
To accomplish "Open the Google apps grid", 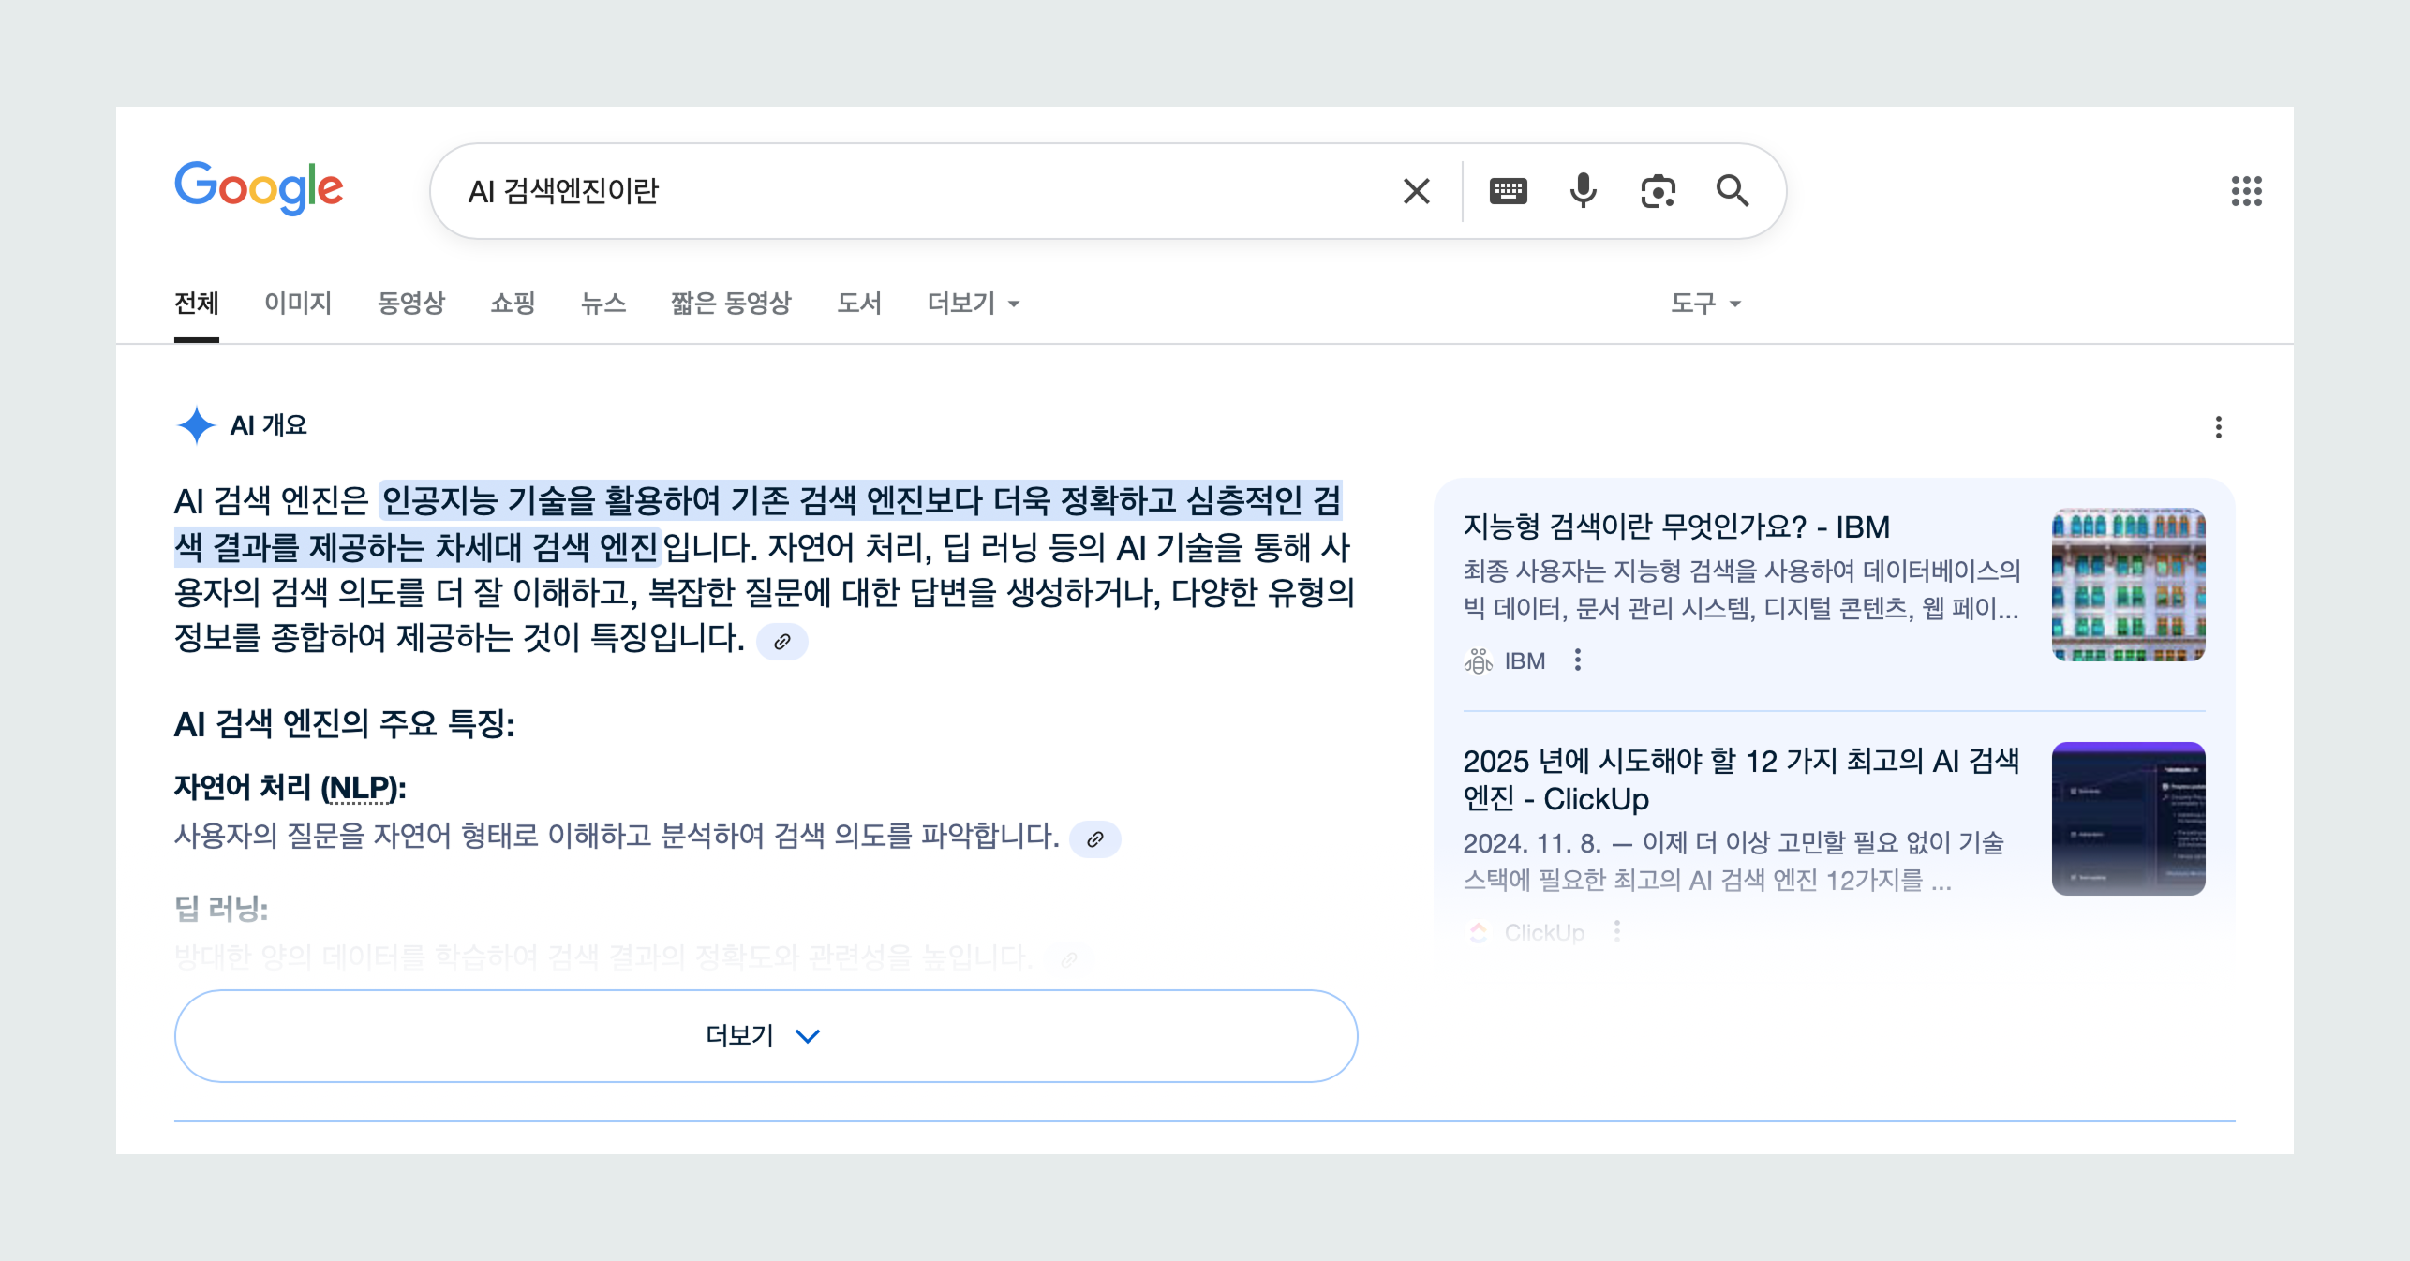I will click(x=2246, y=191).
